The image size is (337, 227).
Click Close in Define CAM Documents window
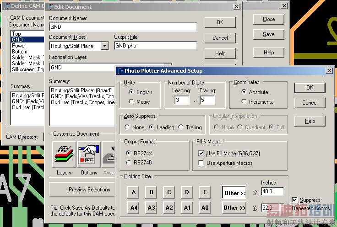269,19
